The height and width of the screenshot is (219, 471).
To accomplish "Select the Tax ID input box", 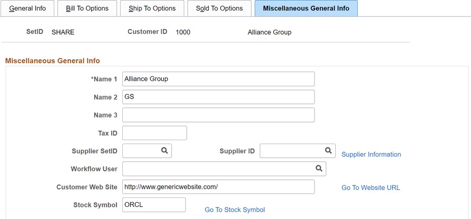I will click(x=154, y=133).
